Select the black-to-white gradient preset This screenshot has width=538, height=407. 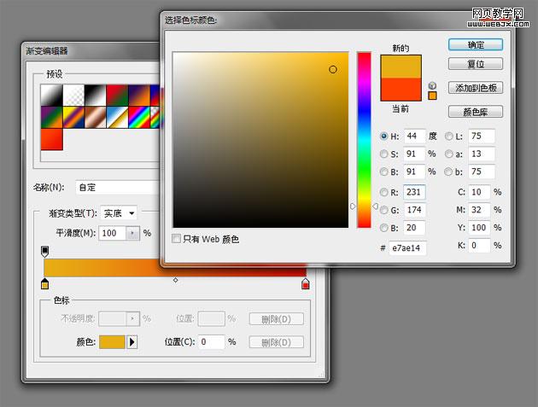(x=51, y=95)
